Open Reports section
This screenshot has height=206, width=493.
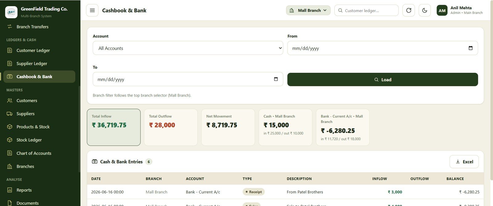[39, 190]
